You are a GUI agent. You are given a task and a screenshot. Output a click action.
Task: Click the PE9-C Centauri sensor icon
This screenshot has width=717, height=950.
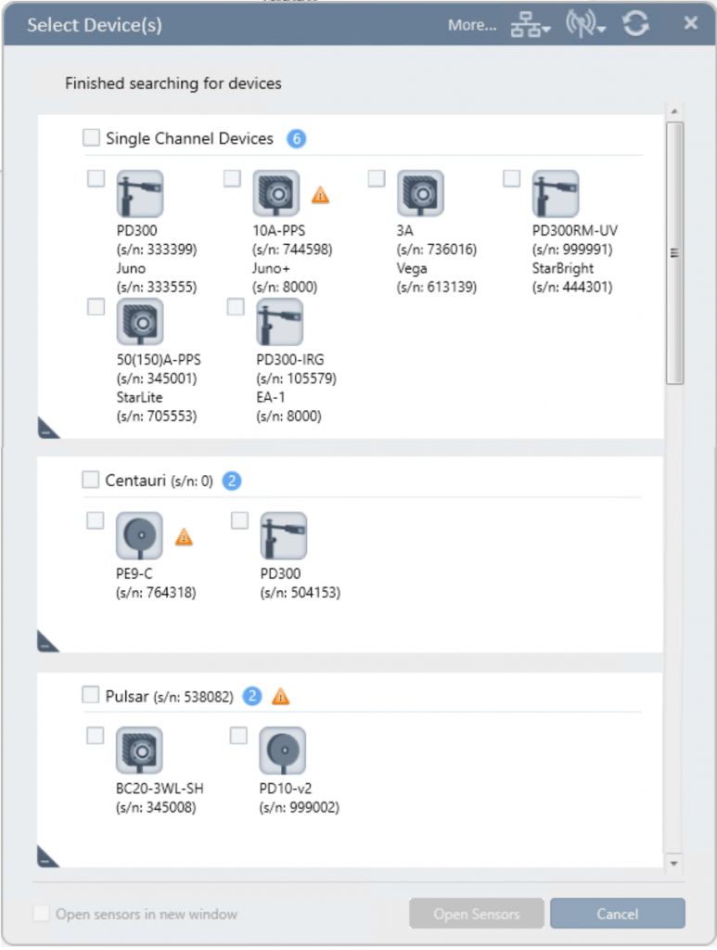tap(139, 536)
